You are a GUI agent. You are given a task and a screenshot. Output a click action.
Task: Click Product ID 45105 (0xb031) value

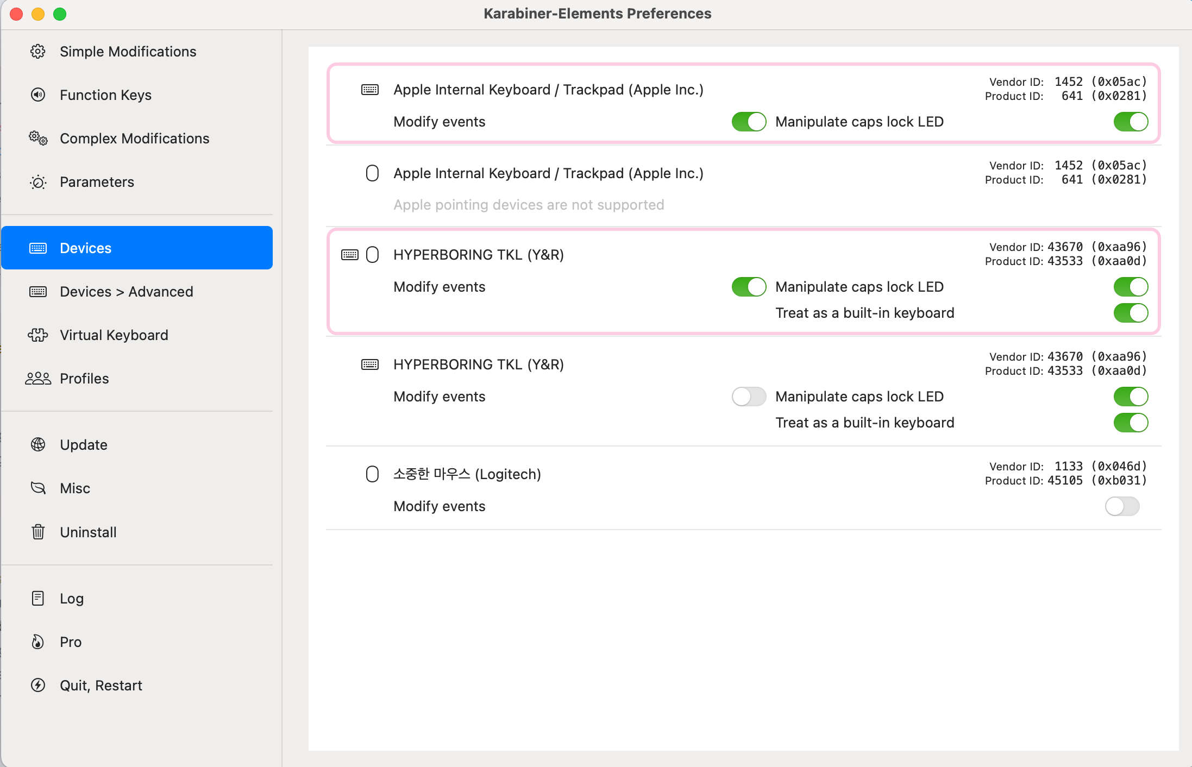[x=1097, y=480]
